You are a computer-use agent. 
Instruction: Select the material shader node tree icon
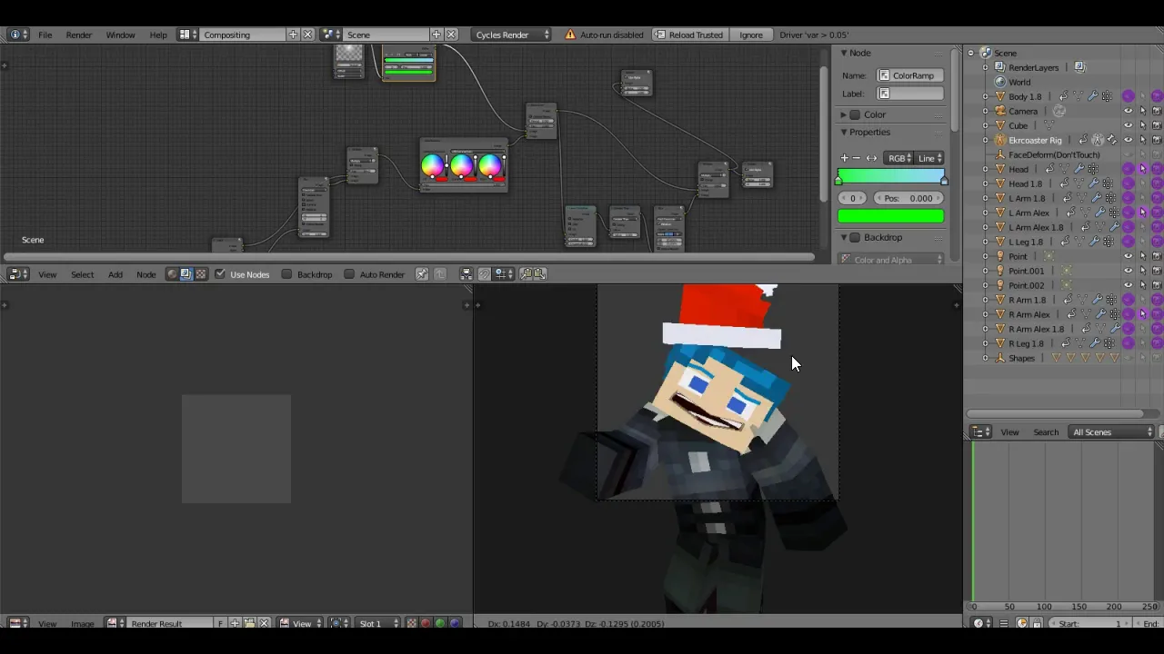point(172,274)
